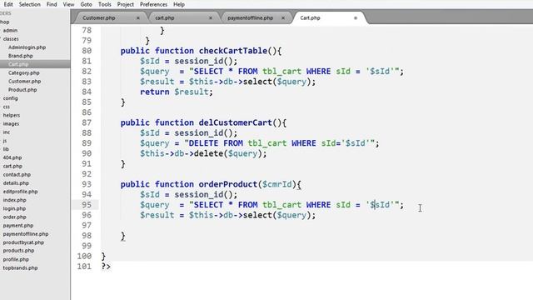Open index.php in sidebar

pos(14,200)
